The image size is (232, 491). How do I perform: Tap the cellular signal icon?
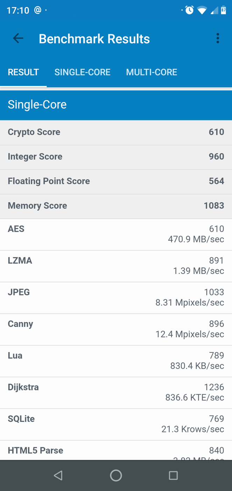point(213,10)
